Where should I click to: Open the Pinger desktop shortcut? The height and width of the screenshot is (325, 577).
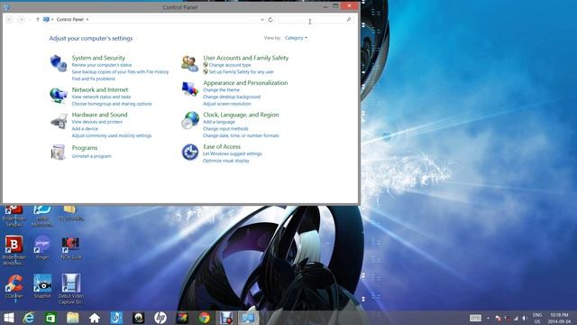[42, 247]
